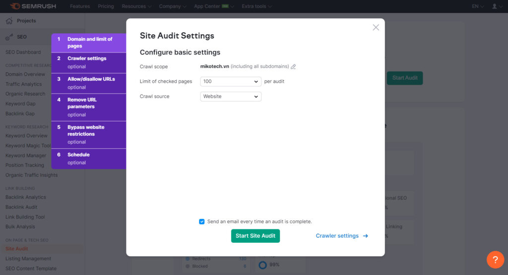Open Organic Traffic Insights in the sidebar
The height and width of the screenshot is (275, 508).
(31, 175)
